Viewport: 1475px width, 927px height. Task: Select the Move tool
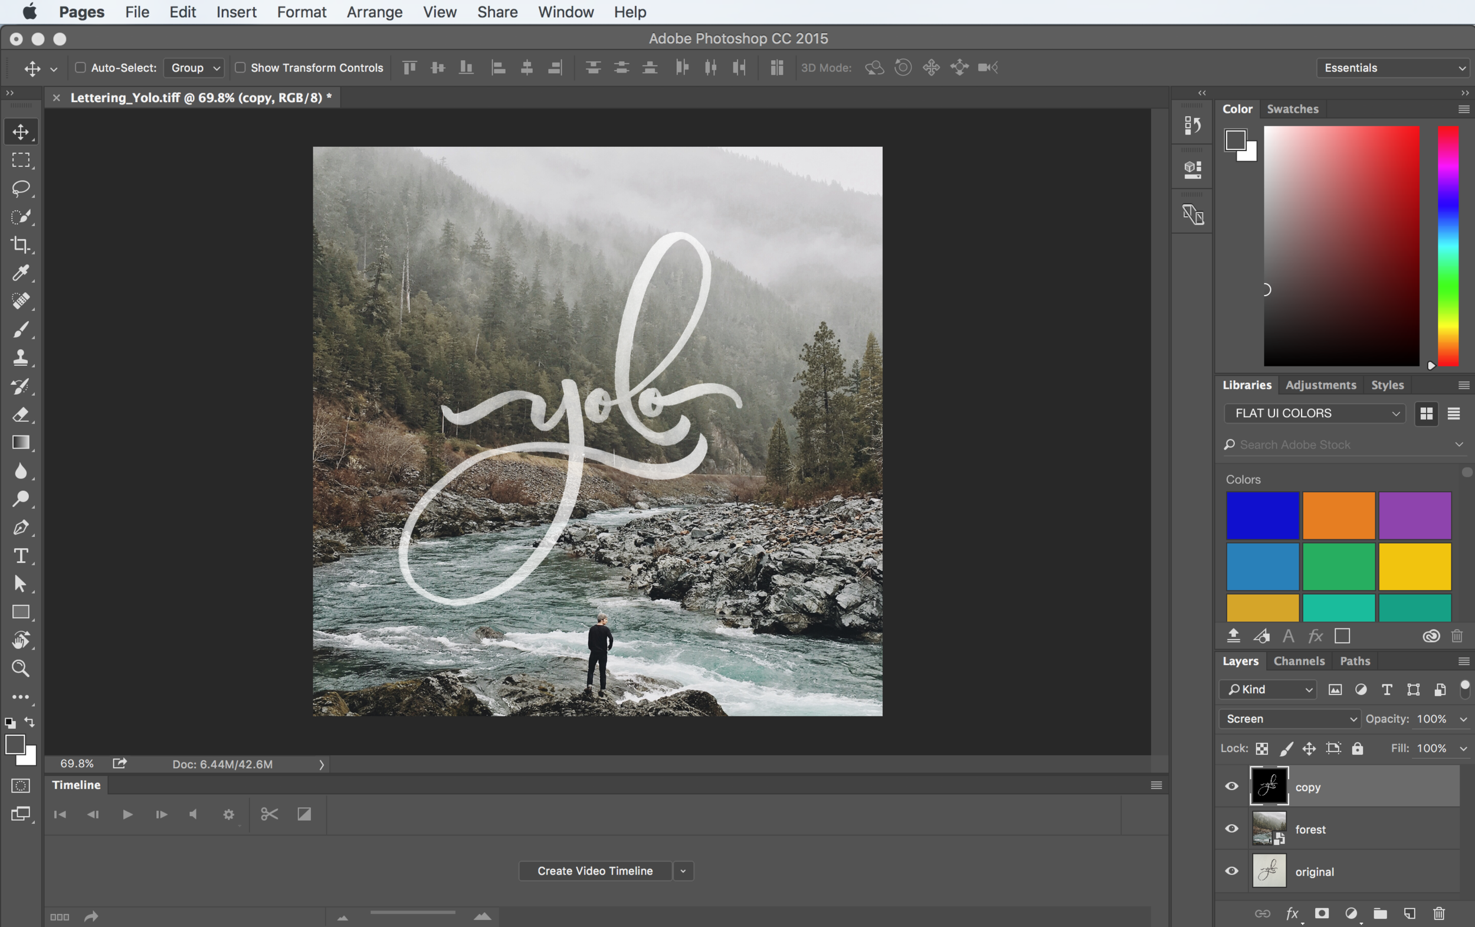pyautogui.click(x=21, y=131)
